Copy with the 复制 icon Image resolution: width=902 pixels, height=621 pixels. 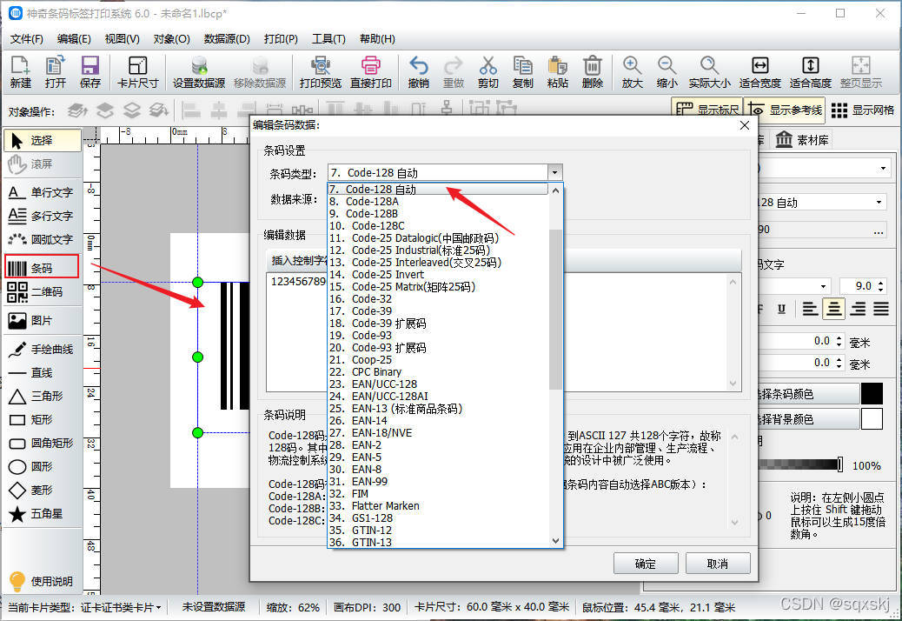point(522,72)
